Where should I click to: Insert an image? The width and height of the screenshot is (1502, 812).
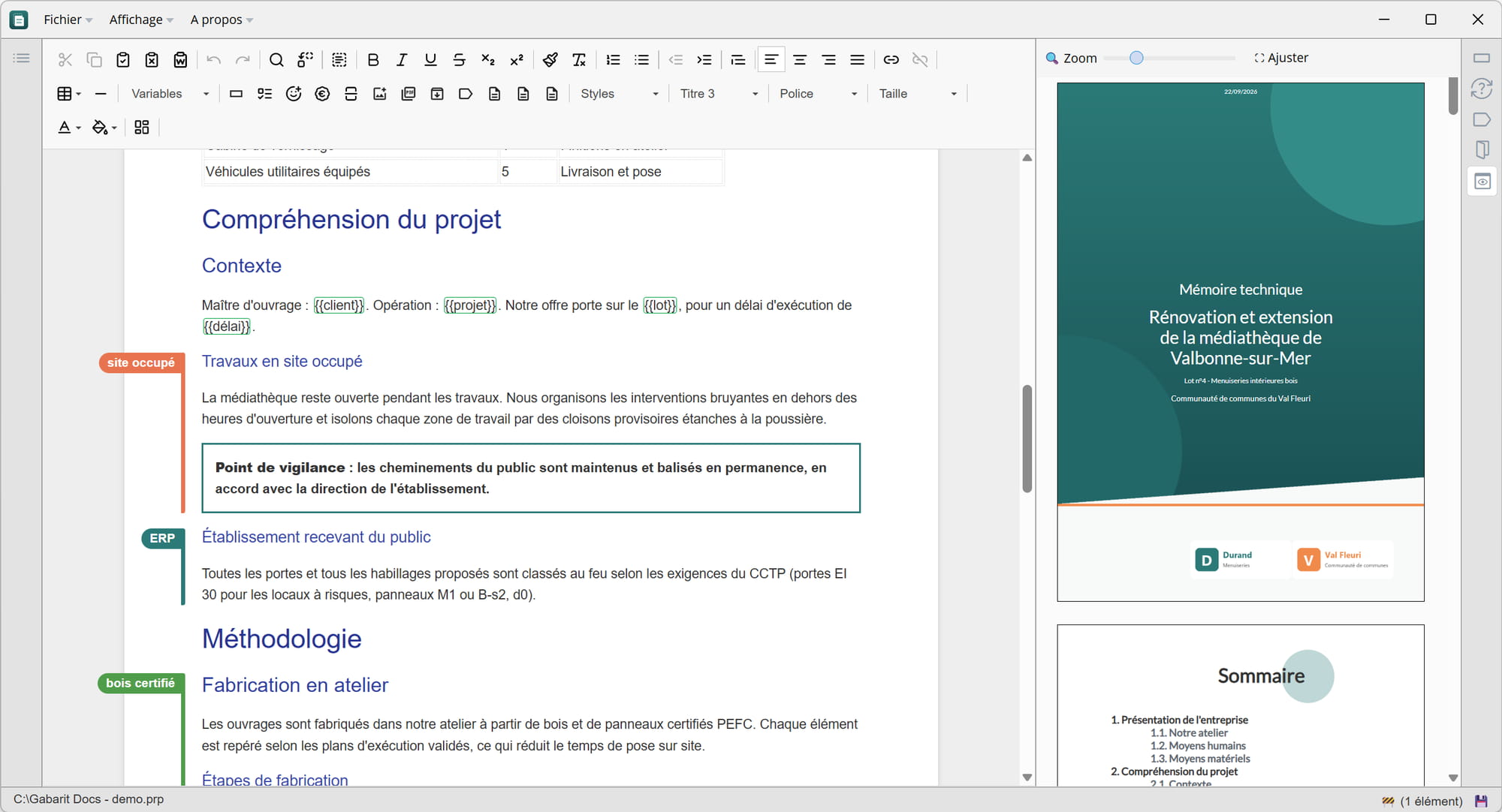379,94
